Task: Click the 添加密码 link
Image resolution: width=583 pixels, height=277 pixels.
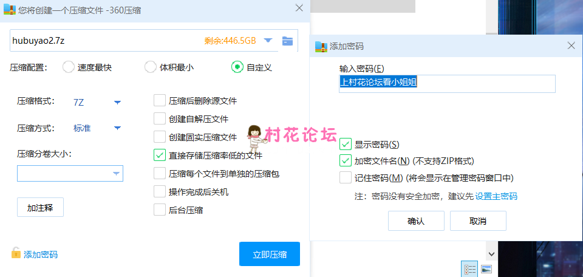Action: tap(41, 255)
